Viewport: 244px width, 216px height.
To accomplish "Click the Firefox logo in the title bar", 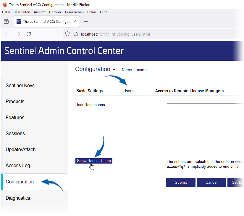I will pos(5,4).
